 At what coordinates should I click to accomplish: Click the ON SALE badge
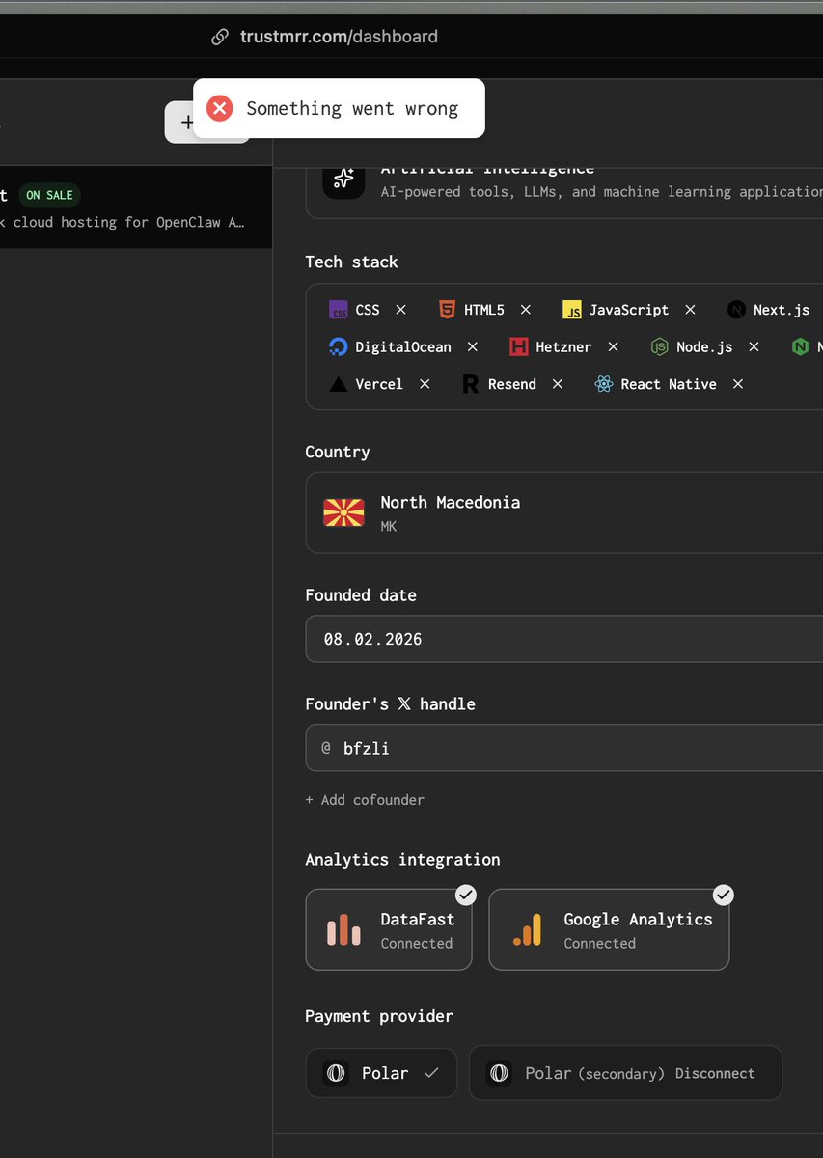point(49,195)
